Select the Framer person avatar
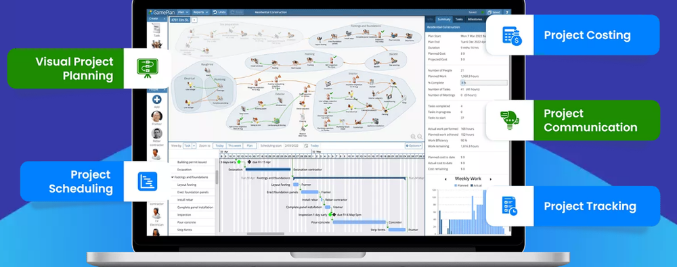 click(x=157, y=116)
